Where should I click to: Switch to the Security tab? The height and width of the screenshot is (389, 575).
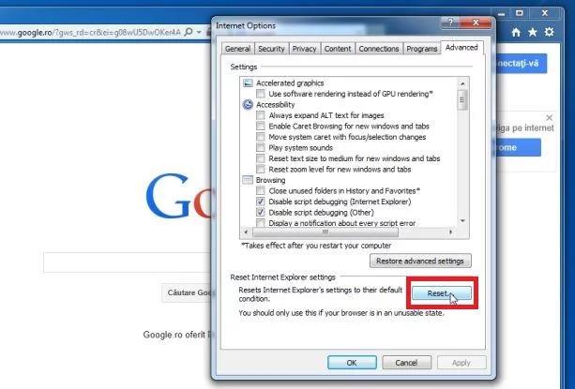click(271, 49)
